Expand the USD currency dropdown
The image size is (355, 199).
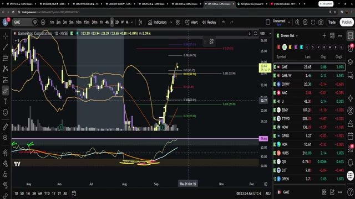pyautogui.click(x=265, y=33)
